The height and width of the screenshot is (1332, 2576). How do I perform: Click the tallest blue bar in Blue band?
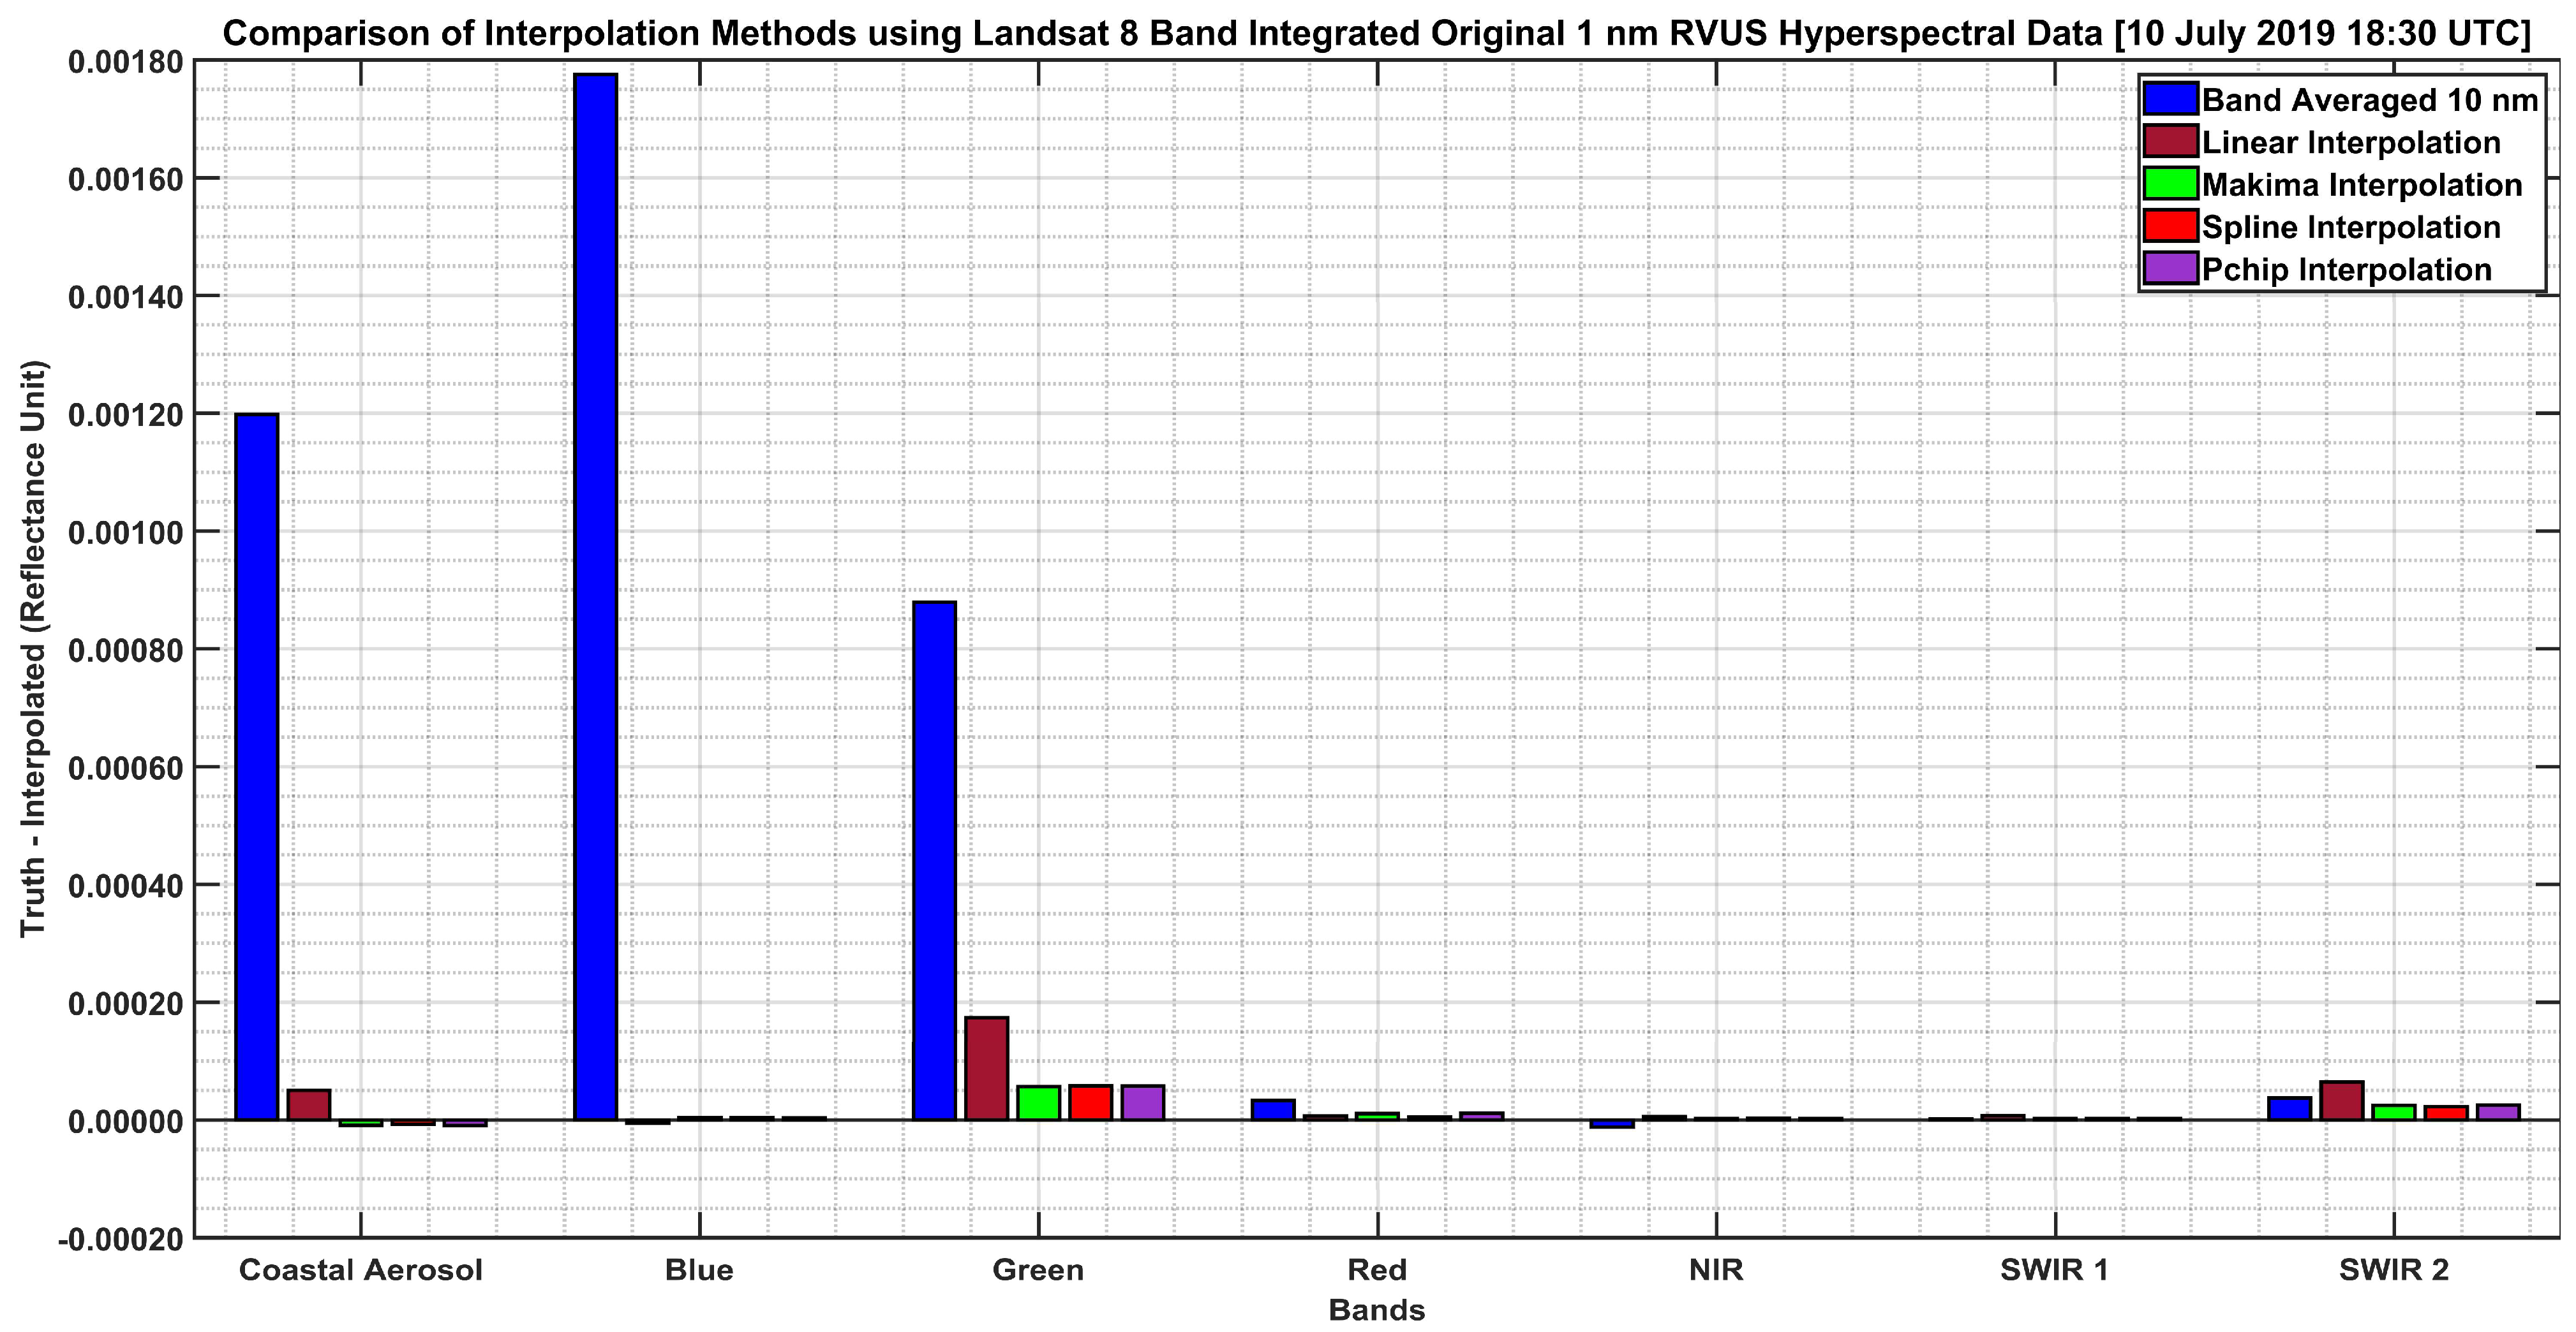[x=596, y=599]
